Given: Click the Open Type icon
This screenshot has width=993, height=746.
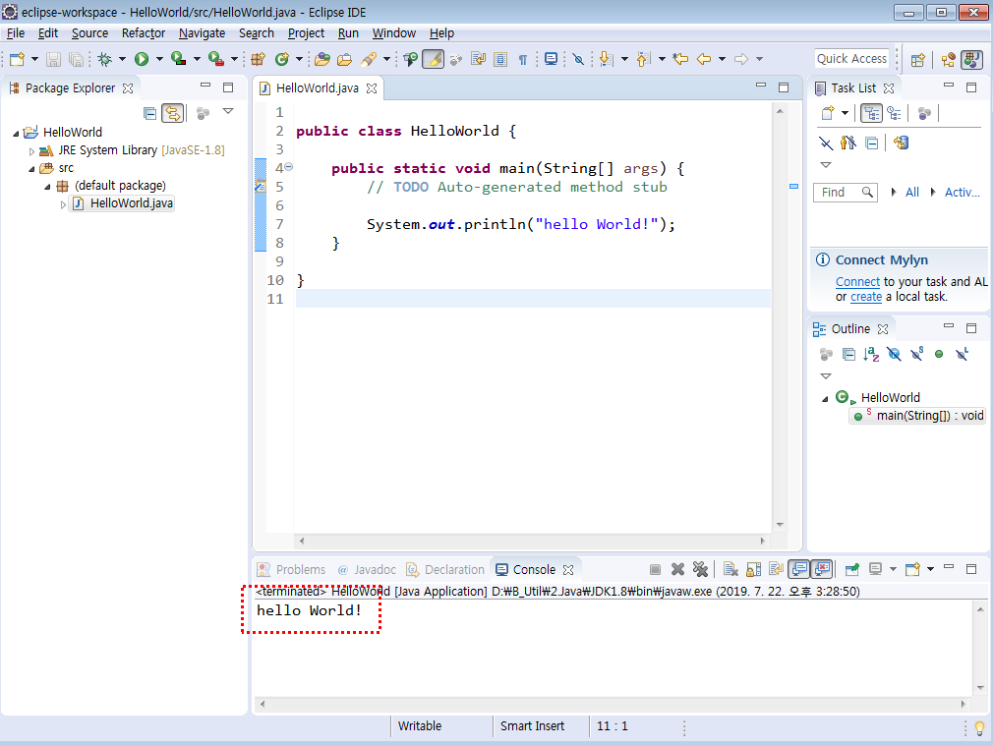Looking at the screenshot, I should [322, 59].
